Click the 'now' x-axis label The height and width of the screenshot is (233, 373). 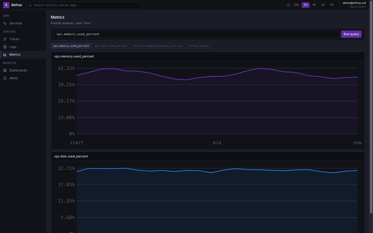357,143
